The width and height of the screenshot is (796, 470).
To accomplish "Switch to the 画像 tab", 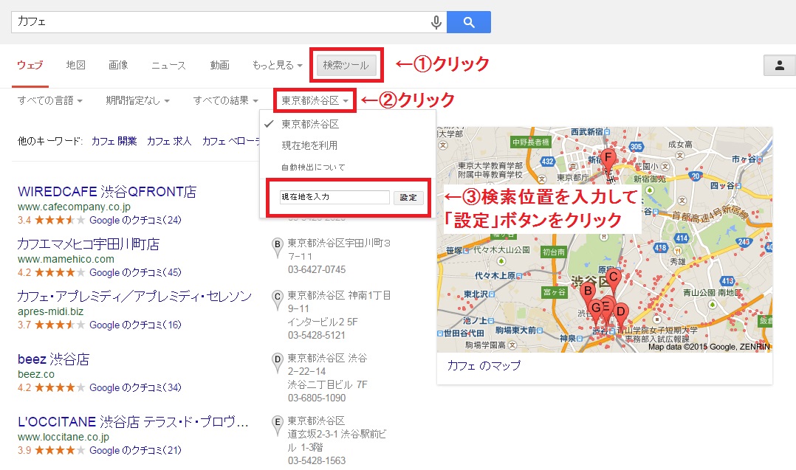I will click(x=118, y=66).
